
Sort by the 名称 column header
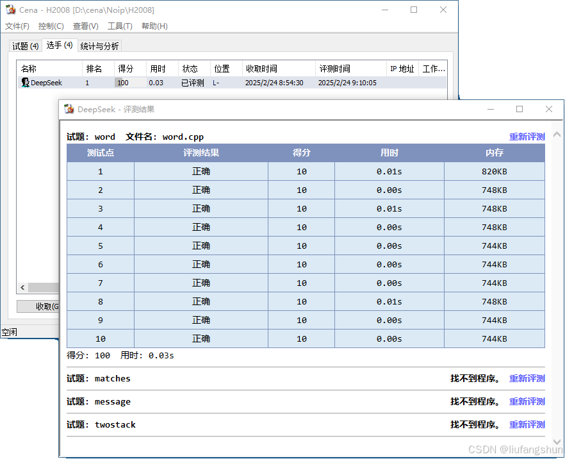(x=49, y=69)
